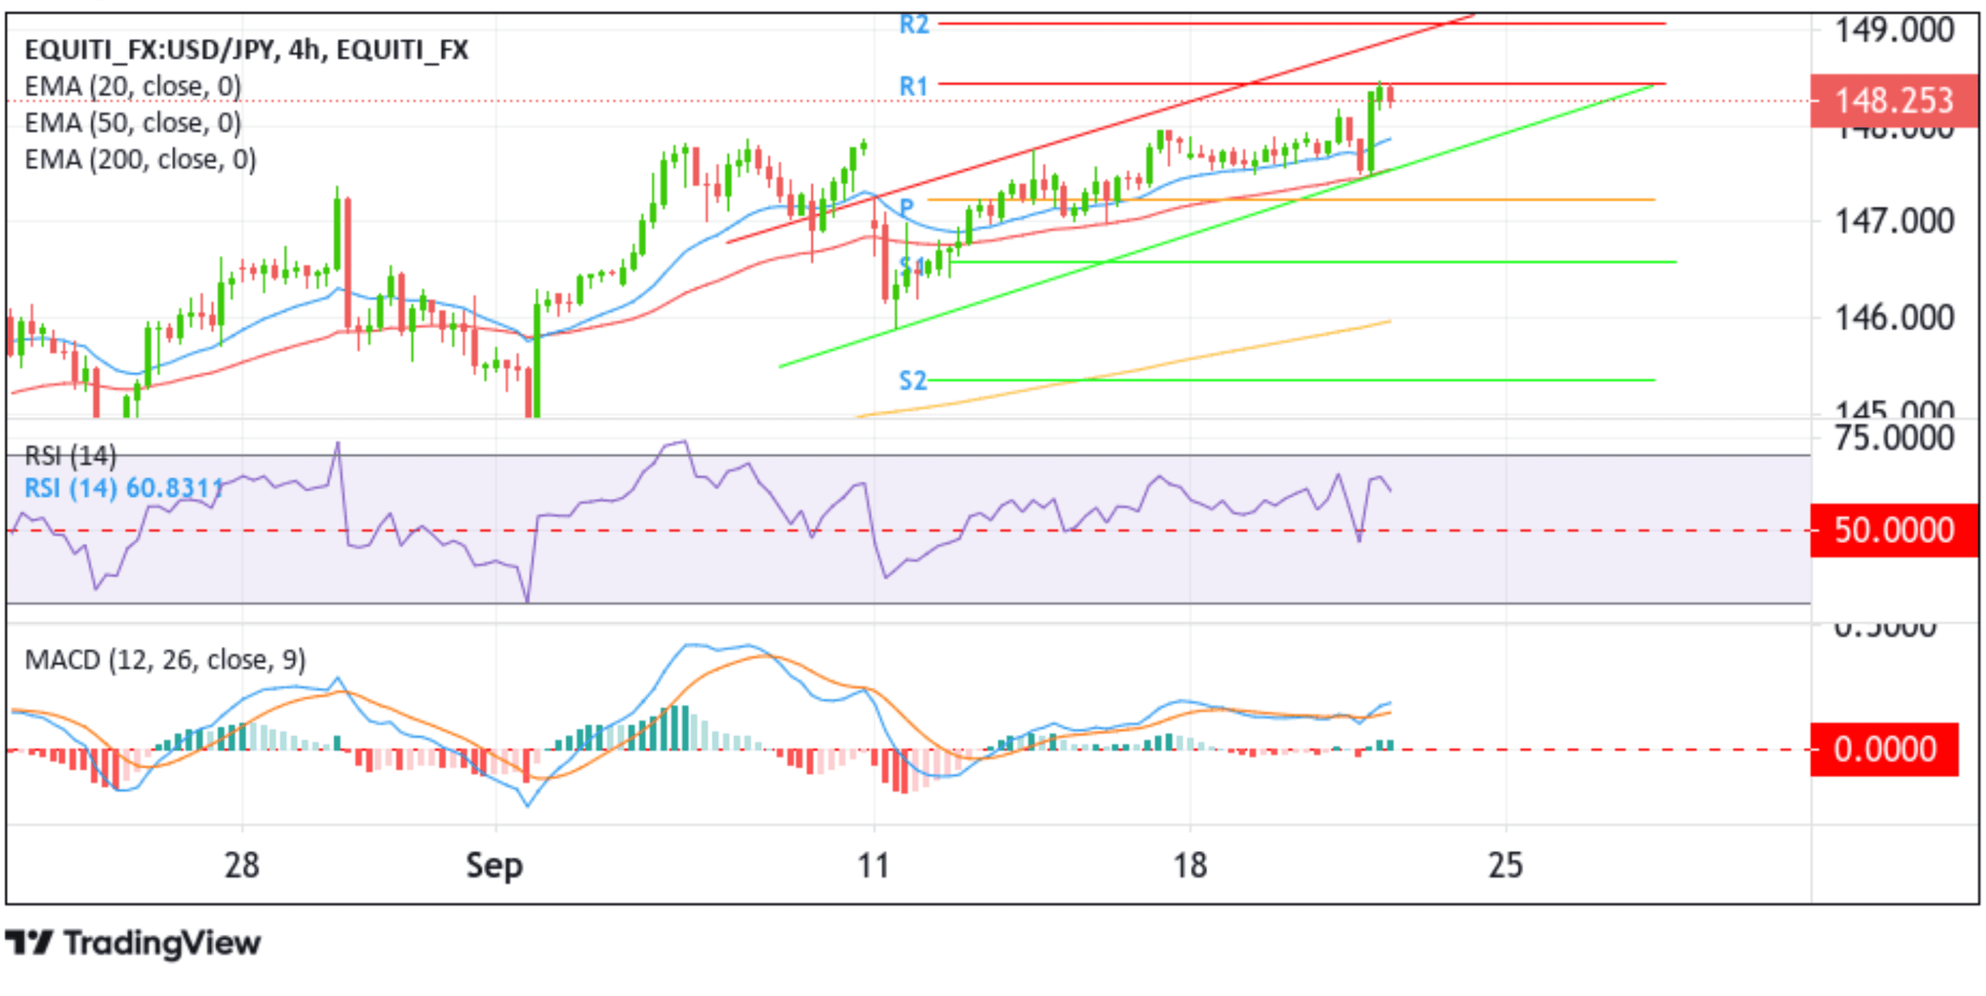Click the 75.0000 RSI axis label

pyautogui.click(x=1894, y=438)
